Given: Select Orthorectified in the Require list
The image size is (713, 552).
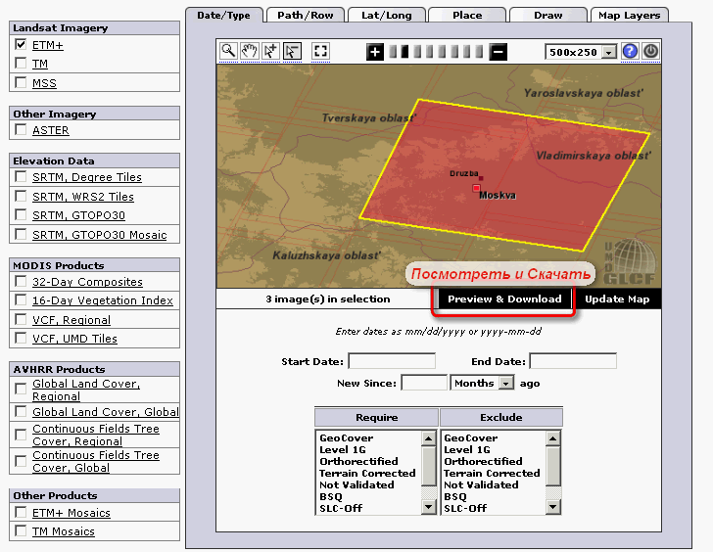Looking at the screenshot, I should click(358, 461).
